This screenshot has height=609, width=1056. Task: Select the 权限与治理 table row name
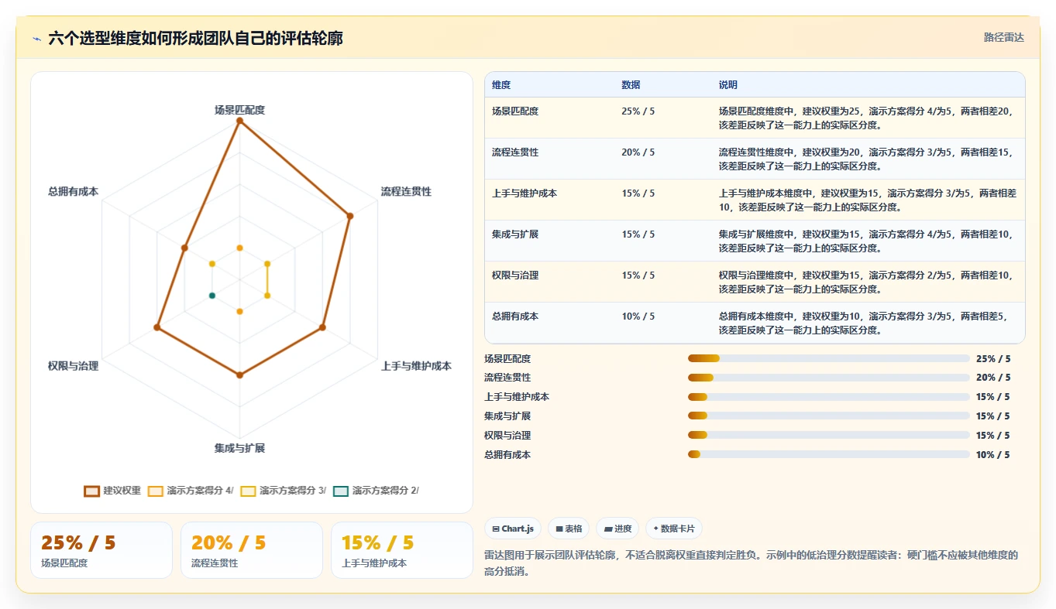515,275
